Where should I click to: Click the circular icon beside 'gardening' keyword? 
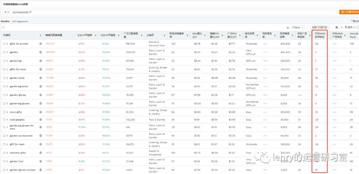coord(41,61)
